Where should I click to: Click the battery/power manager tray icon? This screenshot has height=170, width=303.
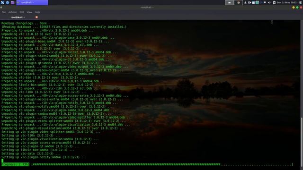[274, 2]
